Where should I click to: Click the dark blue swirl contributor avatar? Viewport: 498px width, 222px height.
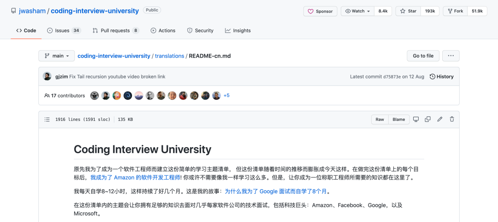pos(128,96)
